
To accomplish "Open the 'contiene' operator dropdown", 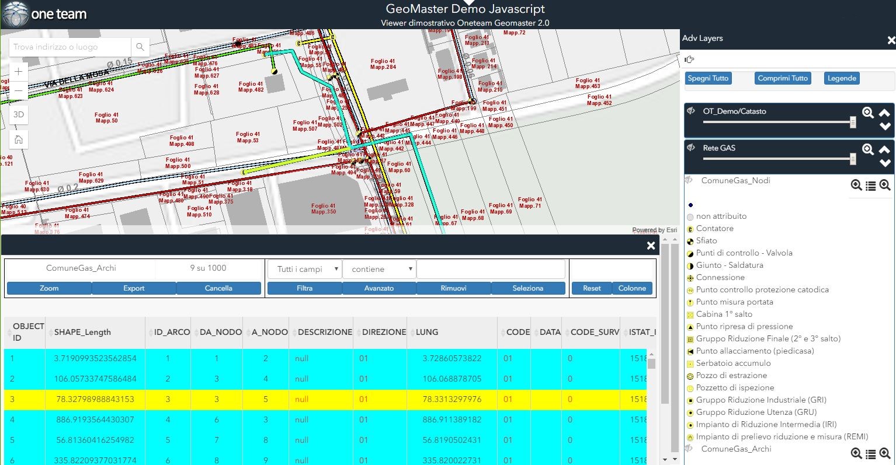I will point(379,269).
